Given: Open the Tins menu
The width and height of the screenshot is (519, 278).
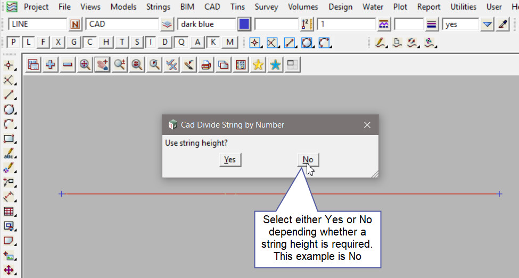Looking at the screenshot, I should click(x=237, y=7).
